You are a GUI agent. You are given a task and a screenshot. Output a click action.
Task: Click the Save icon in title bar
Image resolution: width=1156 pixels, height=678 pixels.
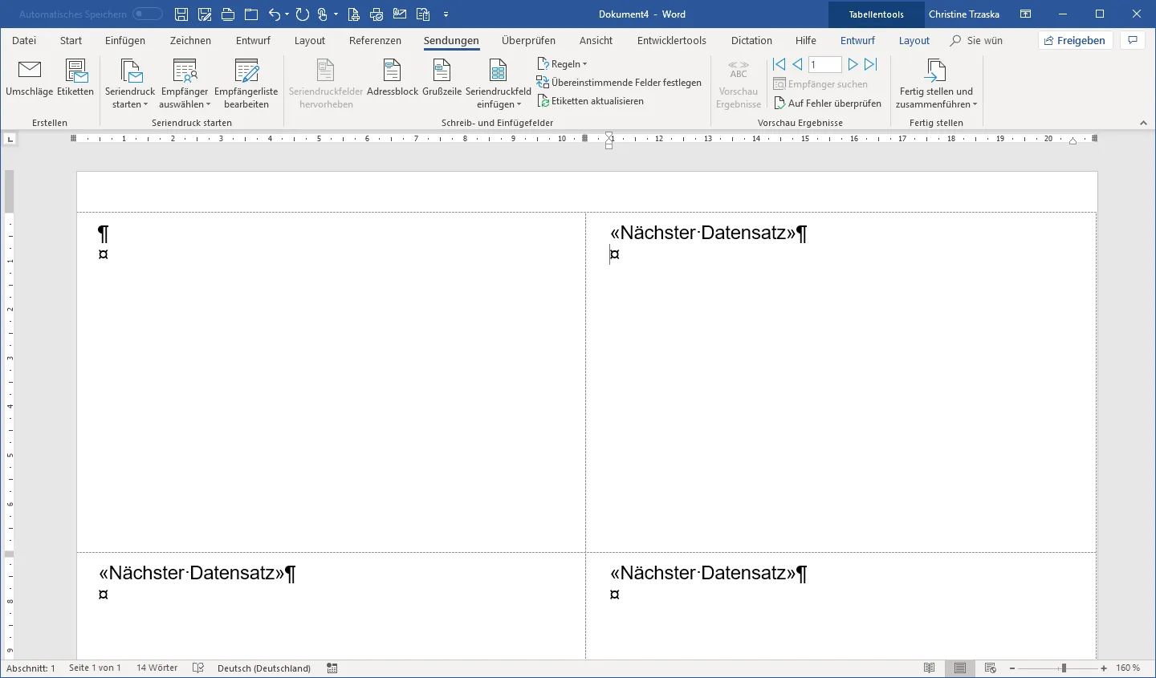181,14
